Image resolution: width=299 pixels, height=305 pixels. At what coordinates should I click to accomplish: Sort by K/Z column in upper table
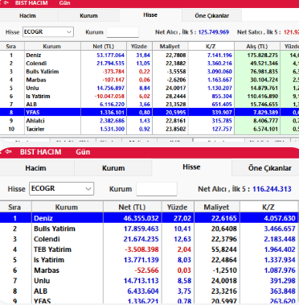[211, 47]
